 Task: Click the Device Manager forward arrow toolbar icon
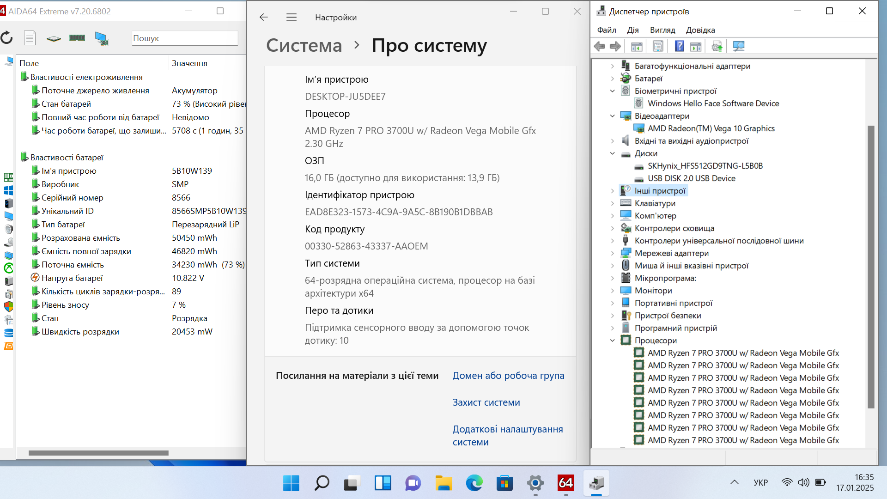[x=615, y=46]
